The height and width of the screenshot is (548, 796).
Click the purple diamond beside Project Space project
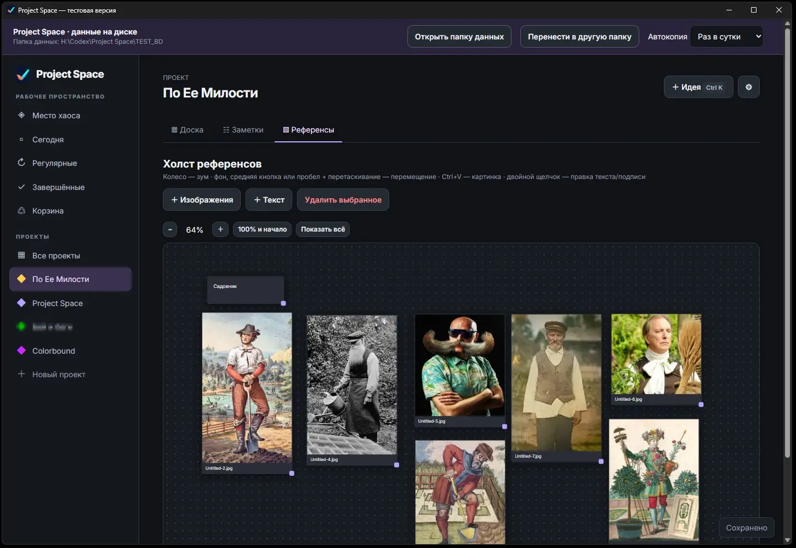[21, 303]
